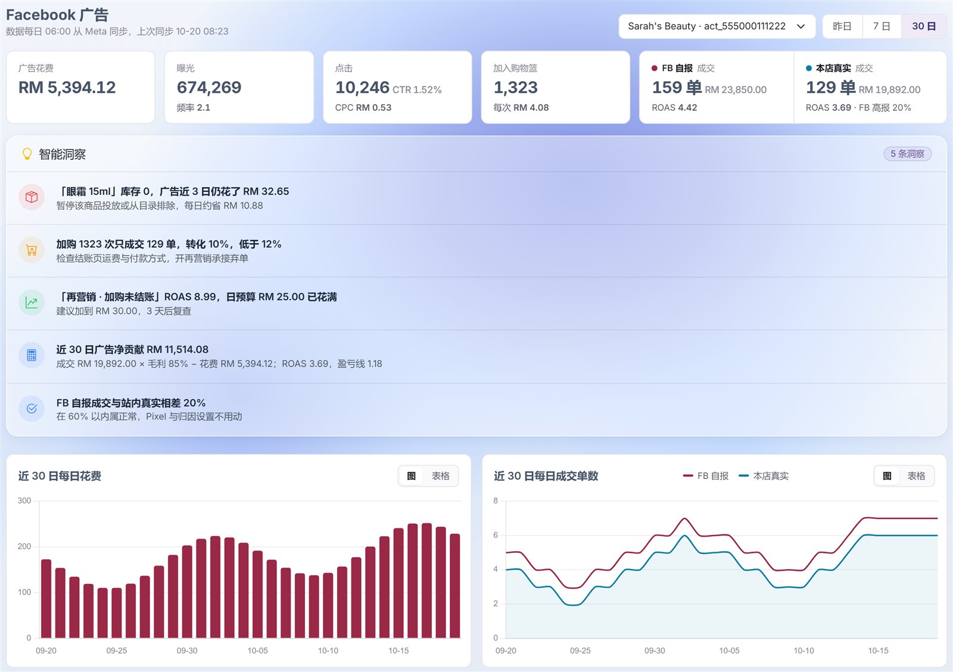The image size is (953, 672).
Task: Click the green trend chart insight icon
Action: click(x=32, y=303)
